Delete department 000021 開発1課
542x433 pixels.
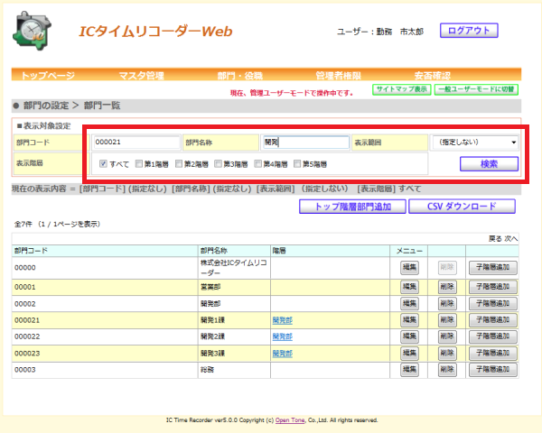pyautogui.click(x=447, y=320)
